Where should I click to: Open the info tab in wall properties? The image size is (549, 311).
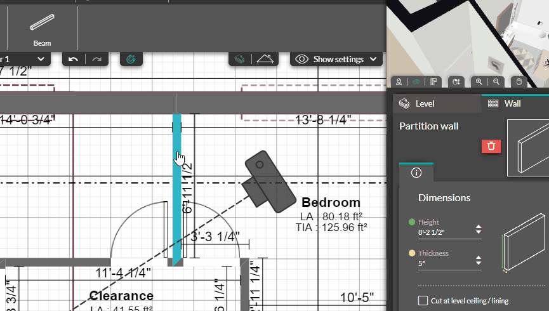(416, 173)
